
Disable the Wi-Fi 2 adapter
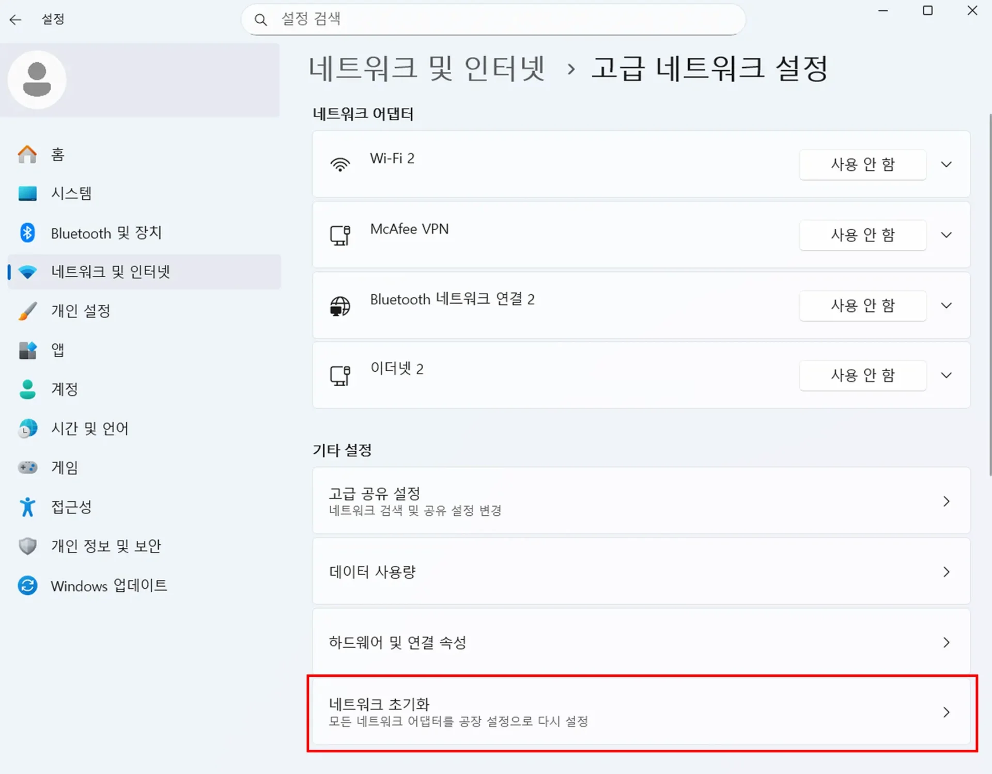[x=862, y=165]
